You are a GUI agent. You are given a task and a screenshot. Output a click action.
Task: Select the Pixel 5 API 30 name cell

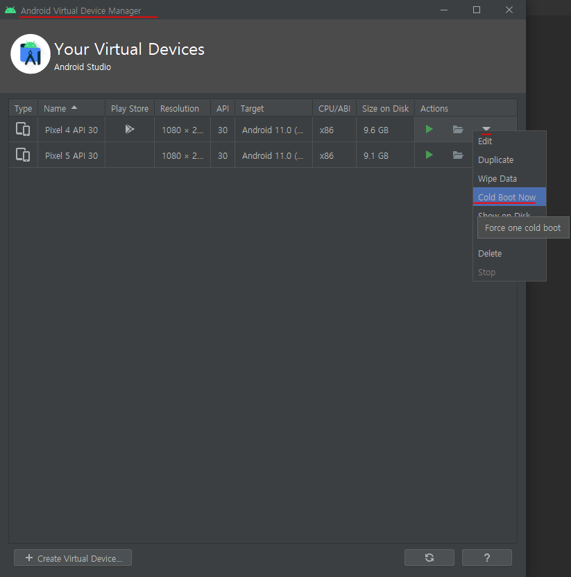point(71,155)
